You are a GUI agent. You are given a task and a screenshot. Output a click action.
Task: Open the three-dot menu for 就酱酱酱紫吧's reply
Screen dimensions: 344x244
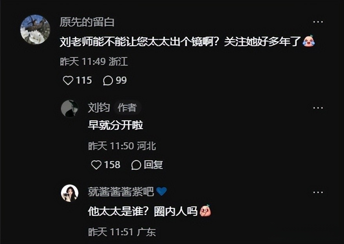point(318,192)
